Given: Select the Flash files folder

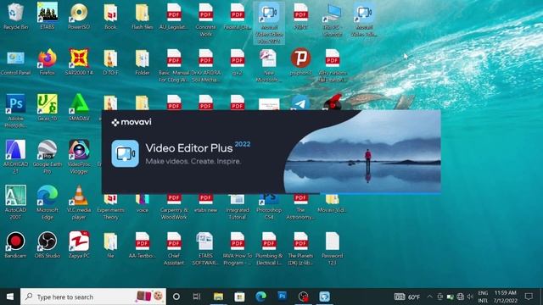Looking at the screenshot, I should pyautogui.click(x=143, y=16).
